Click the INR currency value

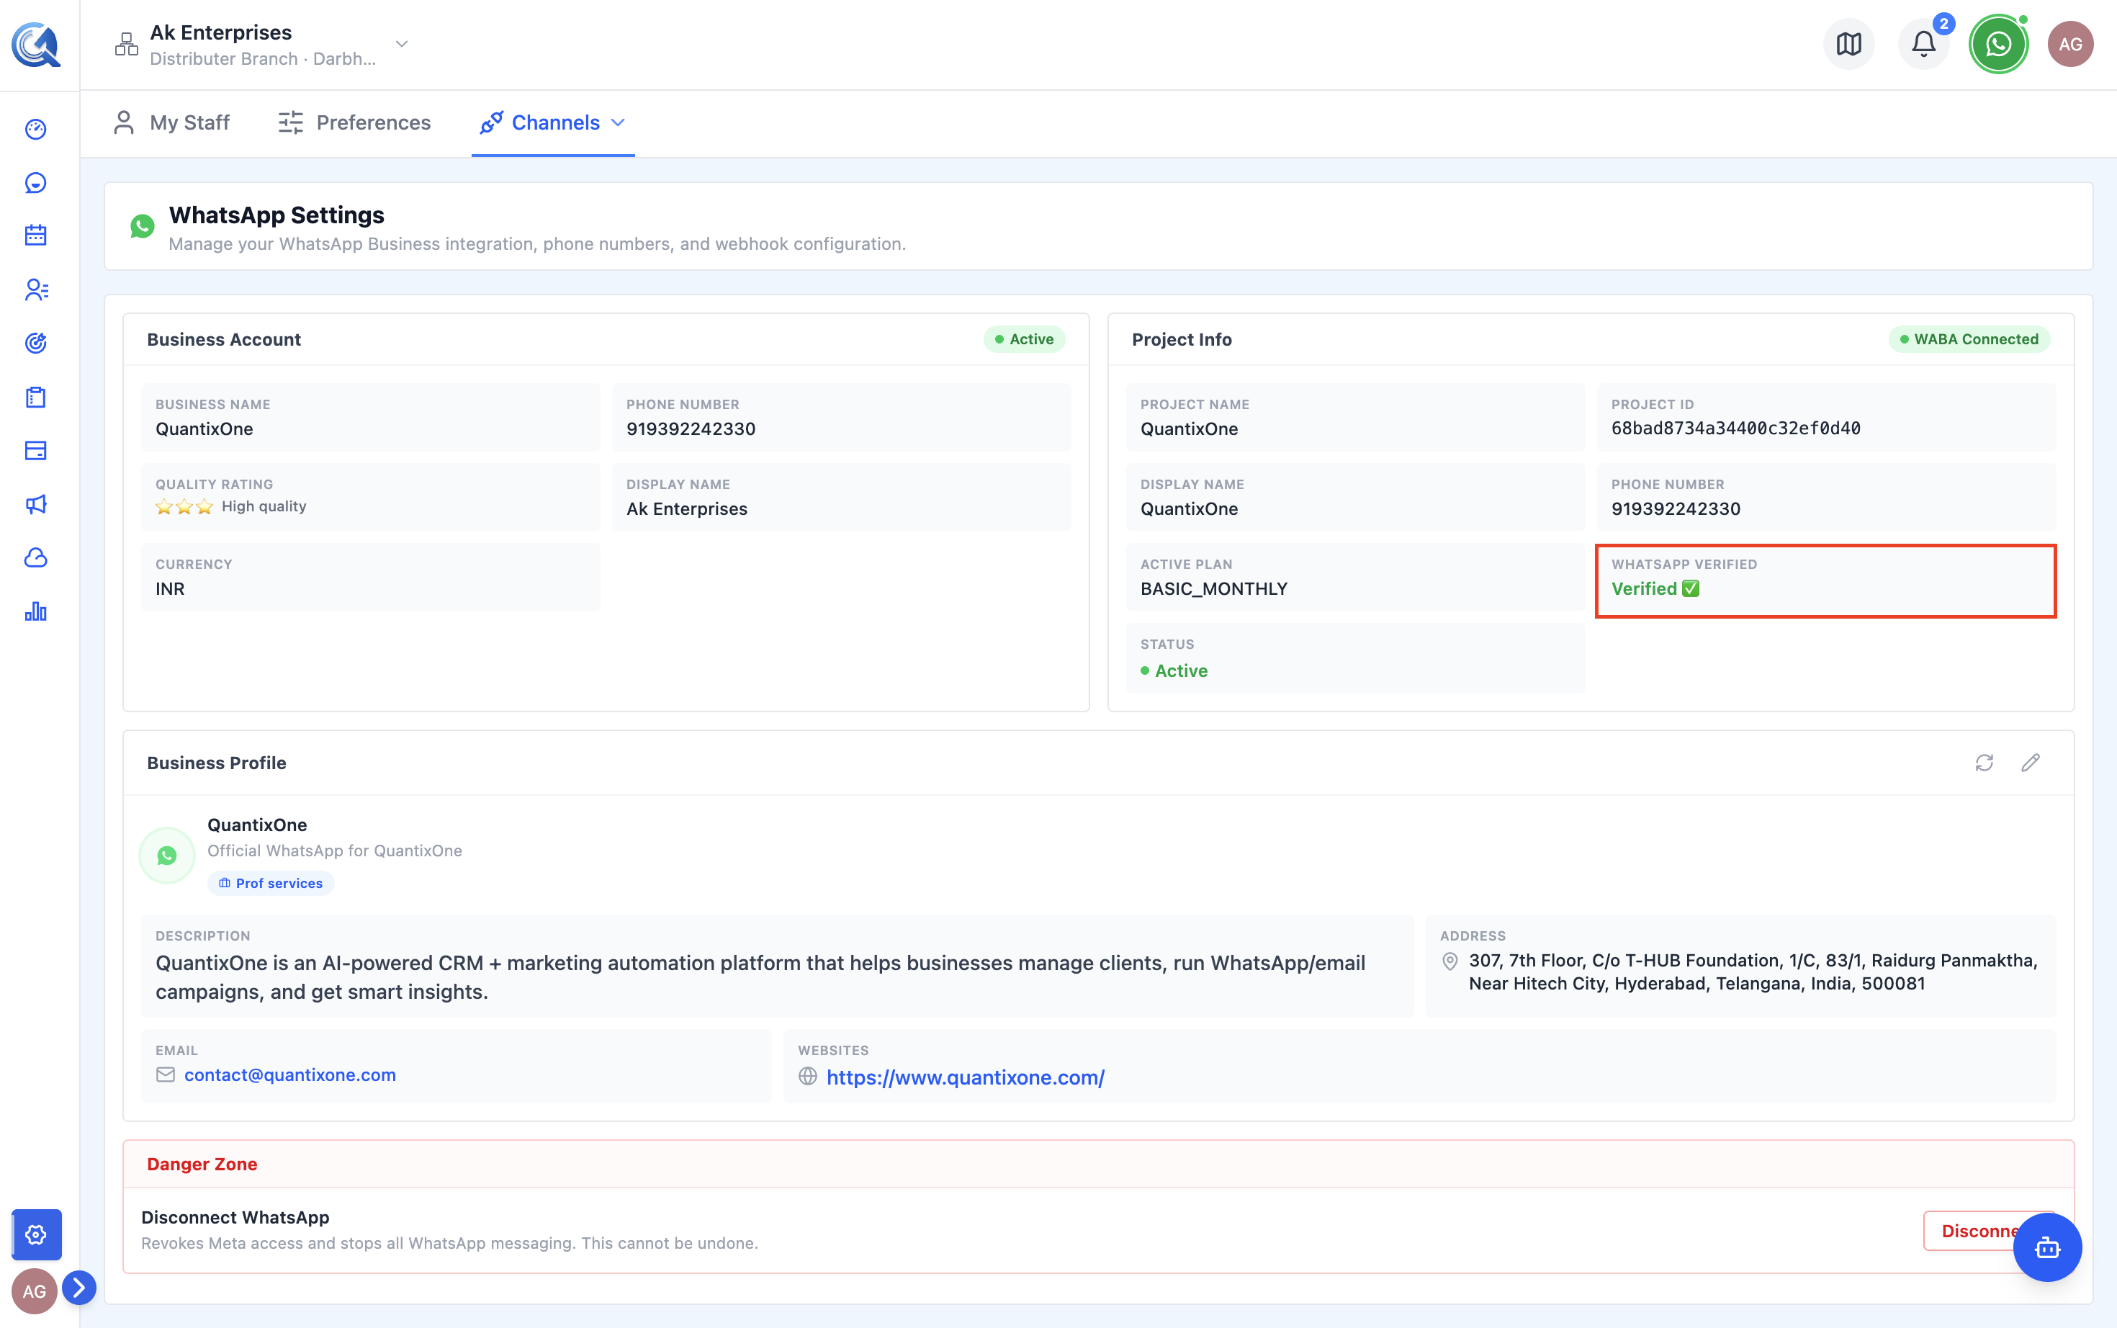click(x=171, y=588)
